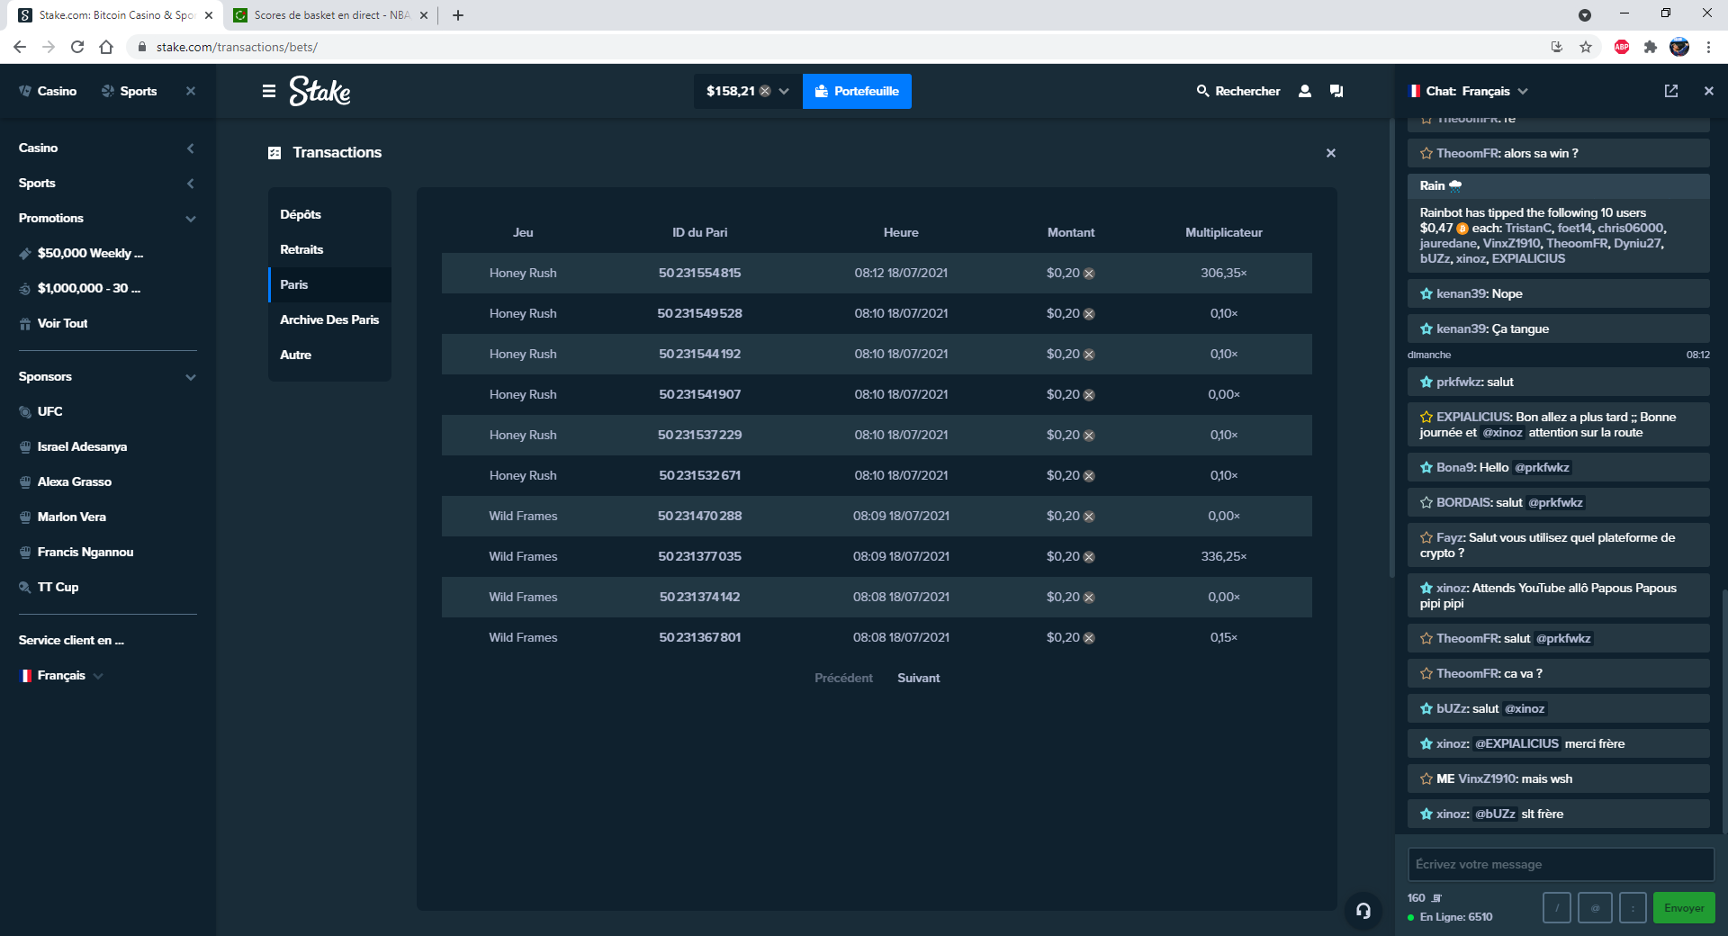The width and height of the screenshot is (1728, 936).
Task: Click the chat rules icon near 160
Action: pyautogui.click(x=1436, y=898)
